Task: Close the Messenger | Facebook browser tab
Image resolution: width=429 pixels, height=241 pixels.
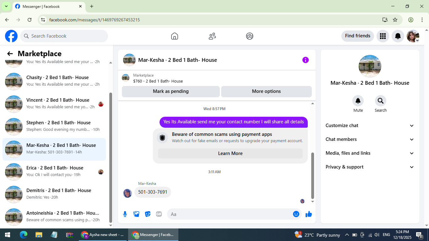Action: tap(80, 6)
